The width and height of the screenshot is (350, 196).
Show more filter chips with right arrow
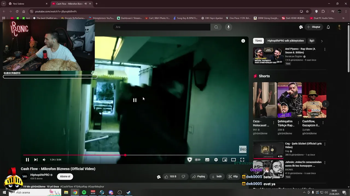pyautogui.click(x=322, y=41)
